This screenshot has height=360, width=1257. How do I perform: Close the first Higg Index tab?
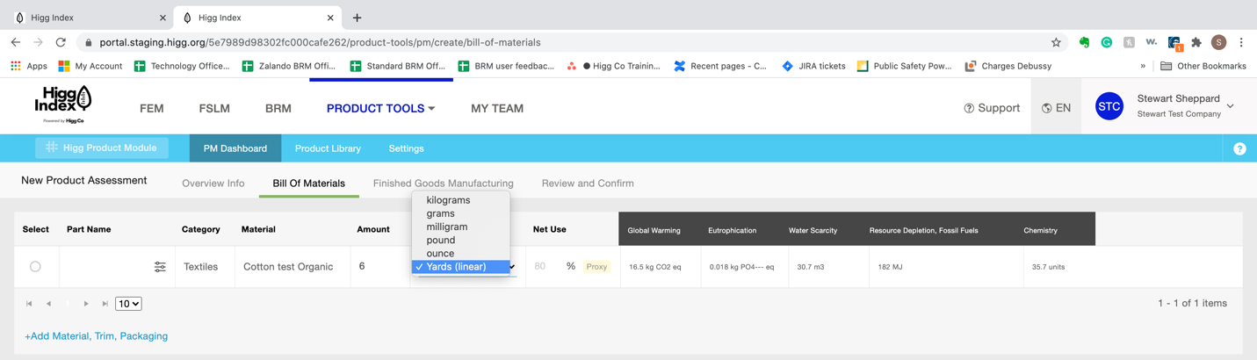163,18
